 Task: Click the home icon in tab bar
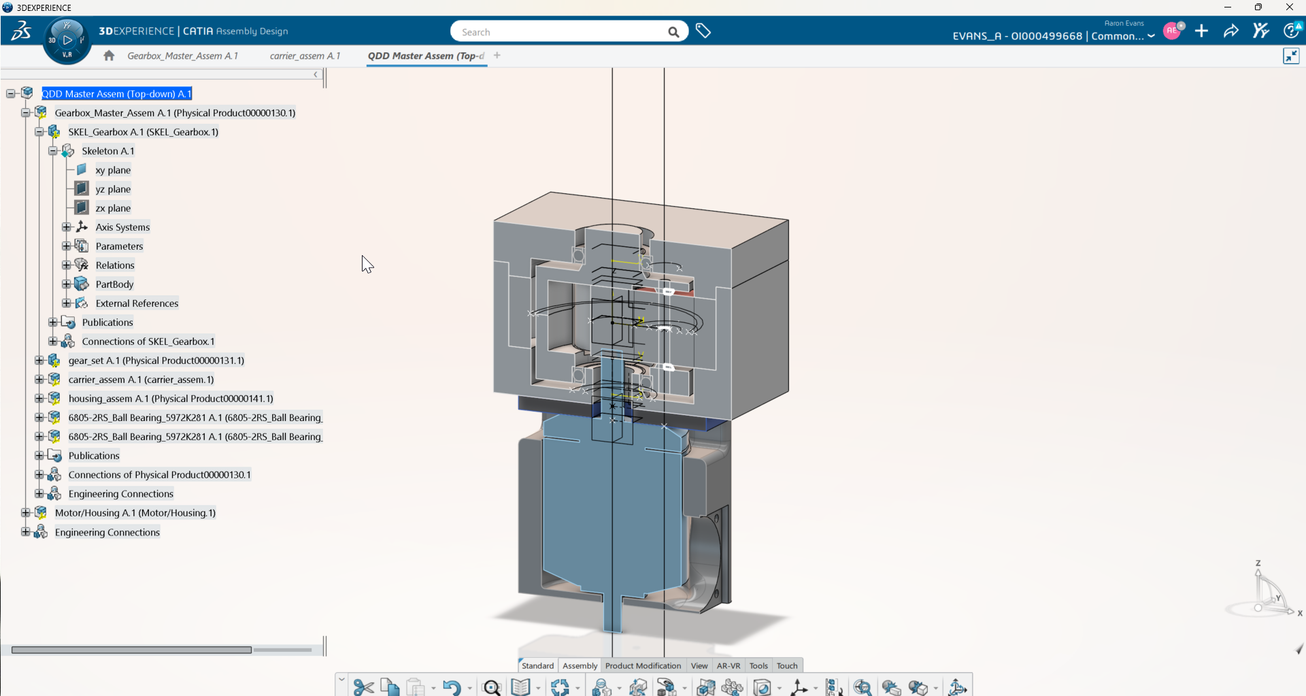pos(109,56)
